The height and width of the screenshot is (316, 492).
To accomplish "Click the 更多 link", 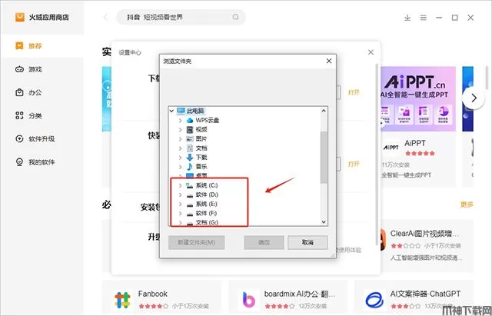I will coord(467,205).
